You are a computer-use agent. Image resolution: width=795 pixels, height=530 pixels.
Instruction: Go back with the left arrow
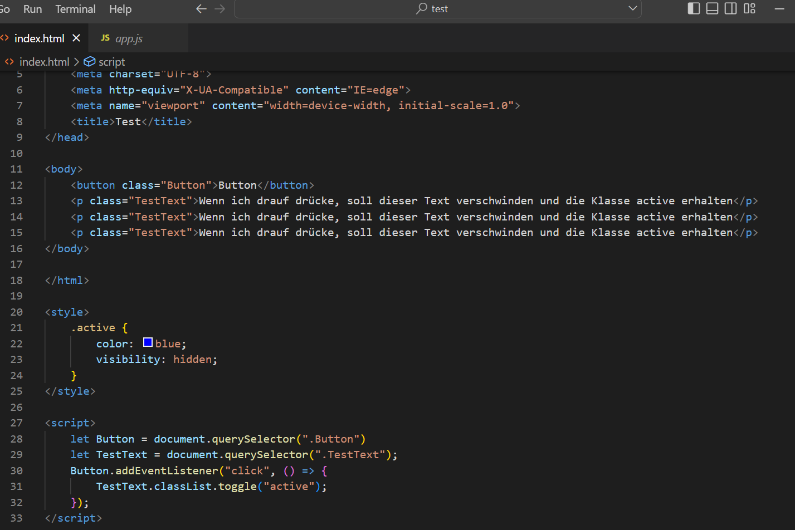pos(202,9)
